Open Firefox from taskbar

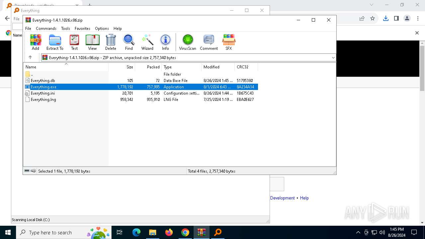point(169,232)
